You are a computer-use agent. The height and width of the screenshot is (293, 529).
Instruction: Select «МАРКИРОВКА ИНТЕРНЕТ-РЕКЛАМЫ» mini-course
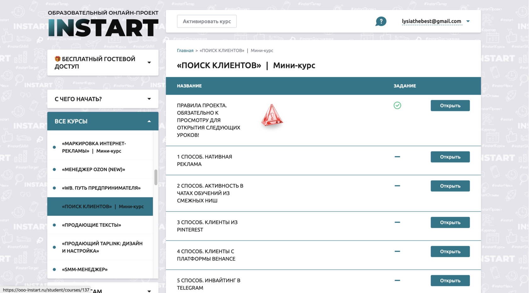click(x=100, y=147)
